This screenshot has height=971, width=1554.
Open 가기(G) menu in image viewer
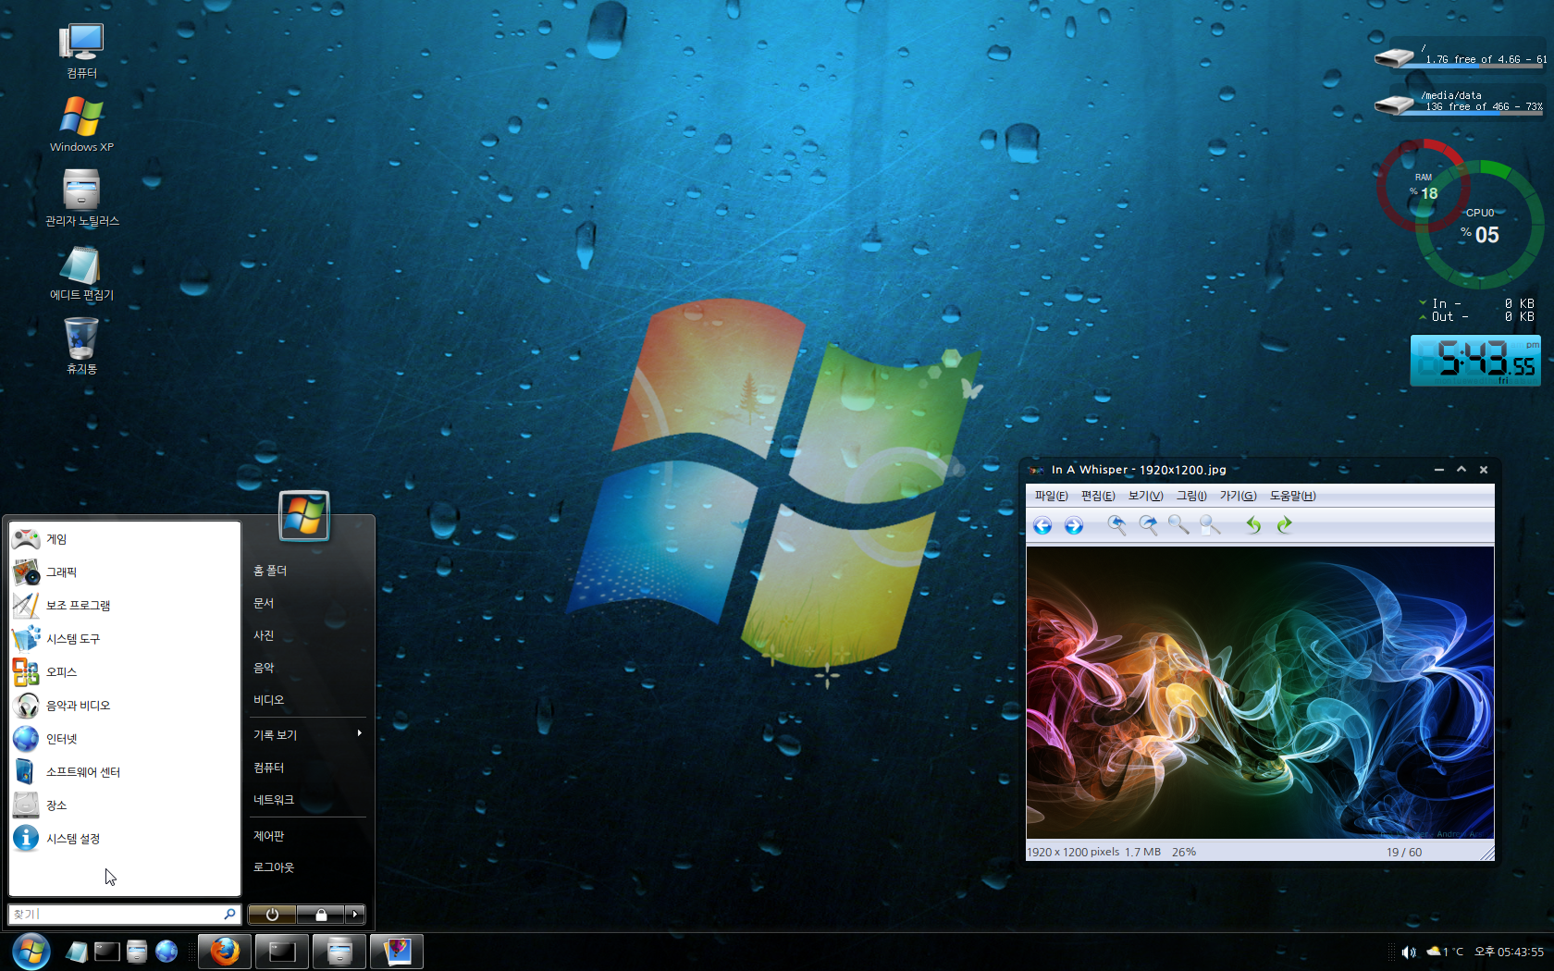pyautogui.click(x=1239, y=496)
